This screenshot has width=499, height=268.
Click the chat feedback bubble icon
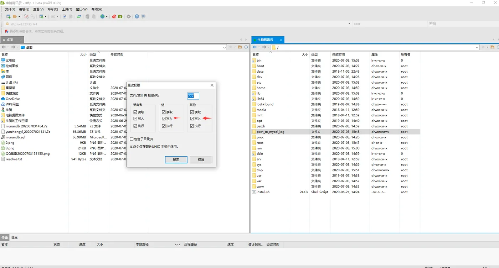143,16
